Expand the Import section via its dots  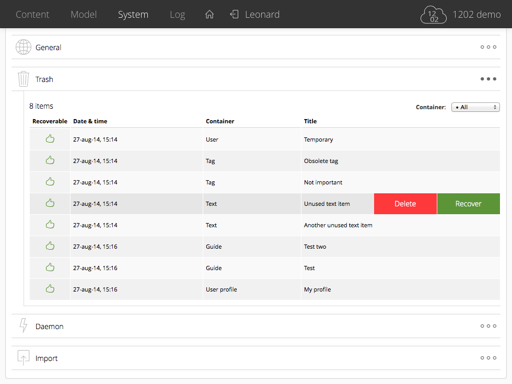(488, 358)
